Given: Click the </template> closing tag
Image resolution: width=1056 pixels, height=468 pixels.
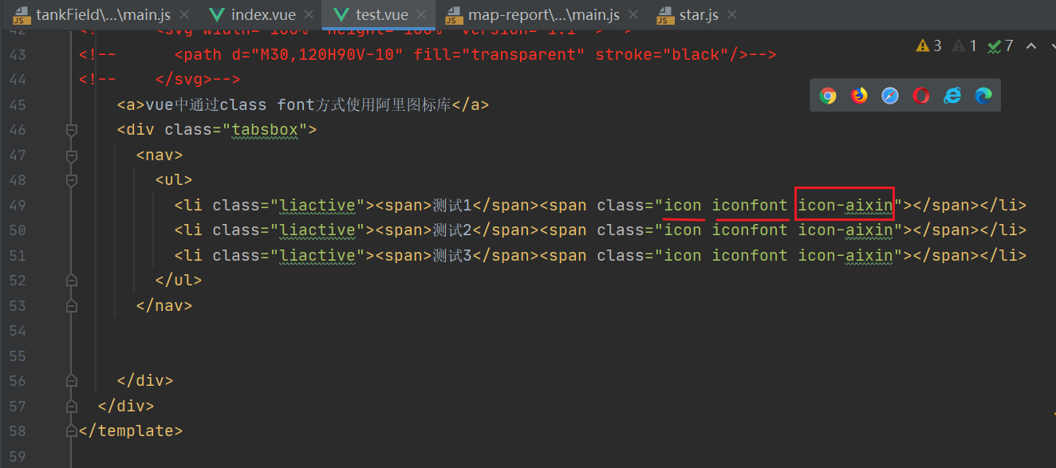Looking at the screenshot, I should [x=131, y=431].
